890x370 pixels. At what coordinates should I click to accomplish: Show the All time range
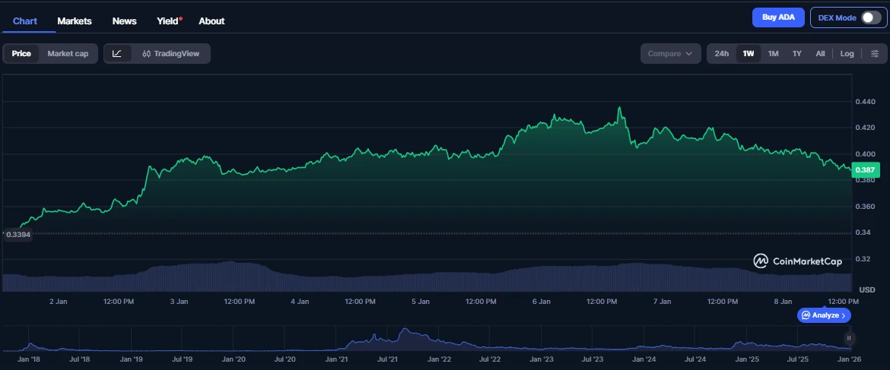pyautogui.click(x=820, y=53)
